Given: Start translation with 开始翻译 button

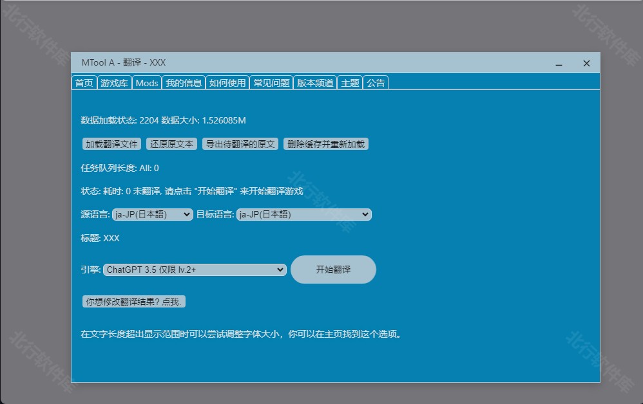Looking at the screenshot, I should pos(333,270).
